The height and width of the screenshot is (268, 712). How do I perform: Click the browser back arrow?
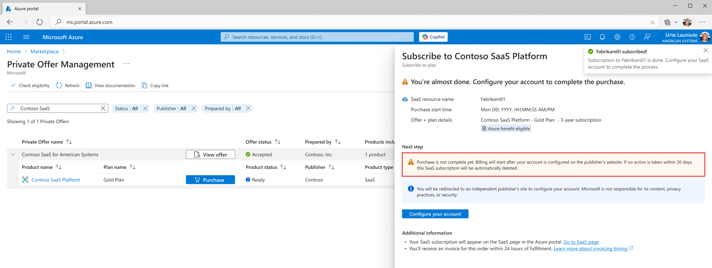coord(10,22)
